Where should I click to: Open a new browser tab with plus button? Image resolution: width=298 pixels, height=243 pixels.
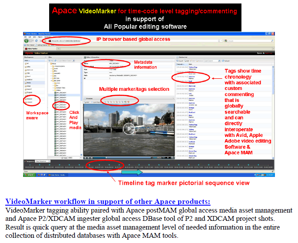(59, 49)
